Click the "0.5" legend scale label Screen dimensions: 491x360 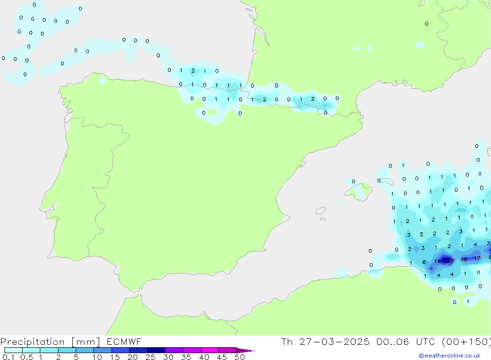click(27, 357)
